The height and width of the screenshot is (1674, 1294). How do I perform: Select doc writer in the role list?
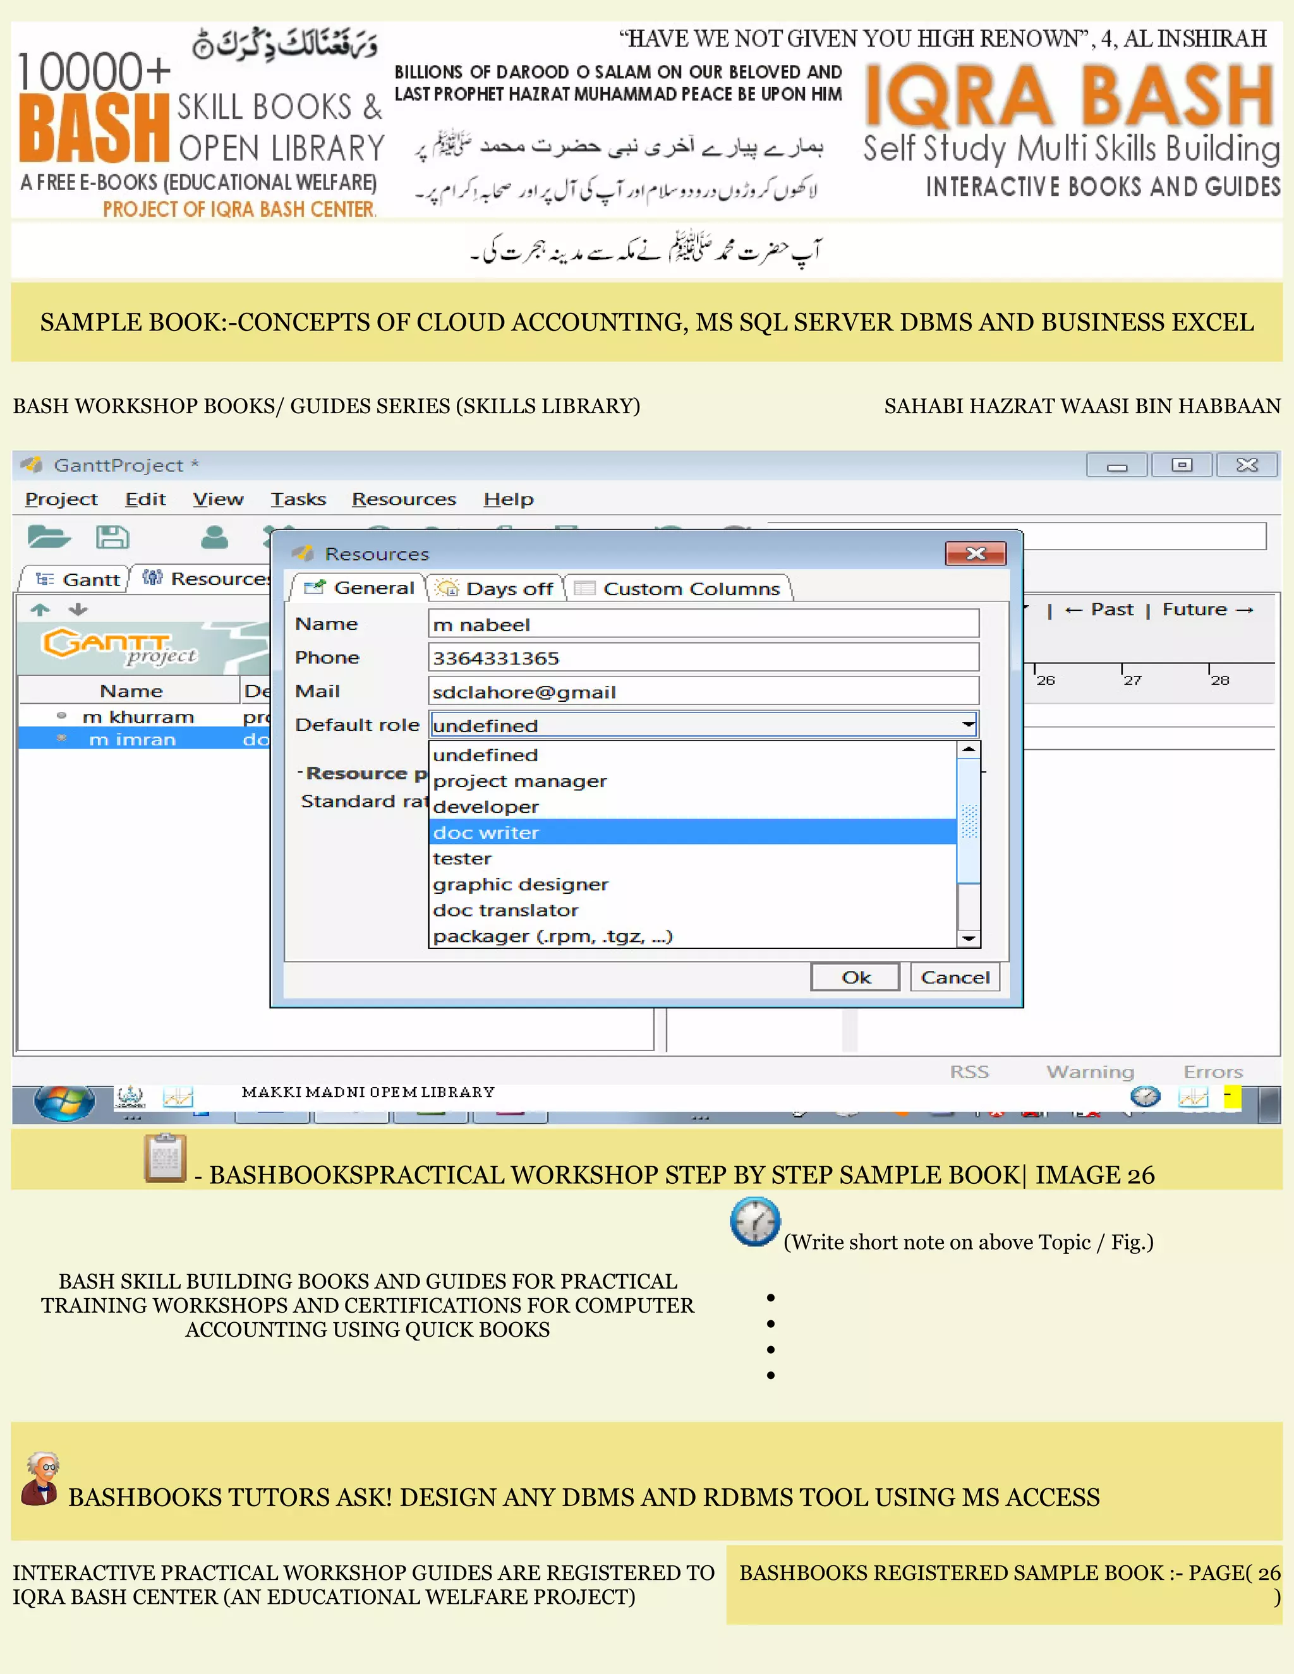point(693,833)
